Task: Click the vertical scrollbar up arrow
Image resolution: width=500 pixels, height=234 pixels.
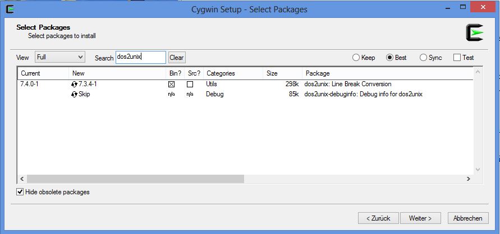Action: (x=478, y=72)
